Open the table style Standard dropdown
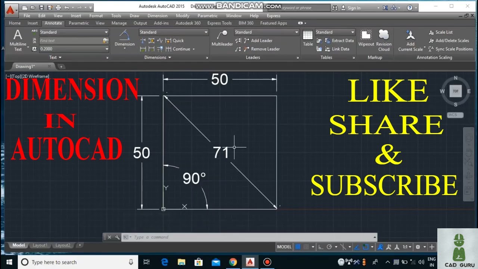 [335, 32]
